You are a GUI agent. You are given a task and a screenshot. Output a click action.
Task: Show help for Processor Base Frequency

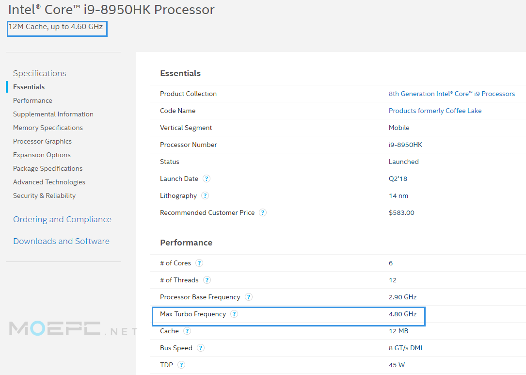(249, 297)
